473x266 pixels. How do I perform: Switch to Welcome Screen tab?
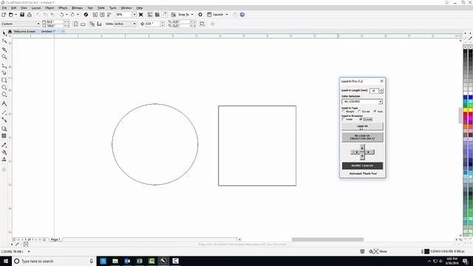[24, 31]
